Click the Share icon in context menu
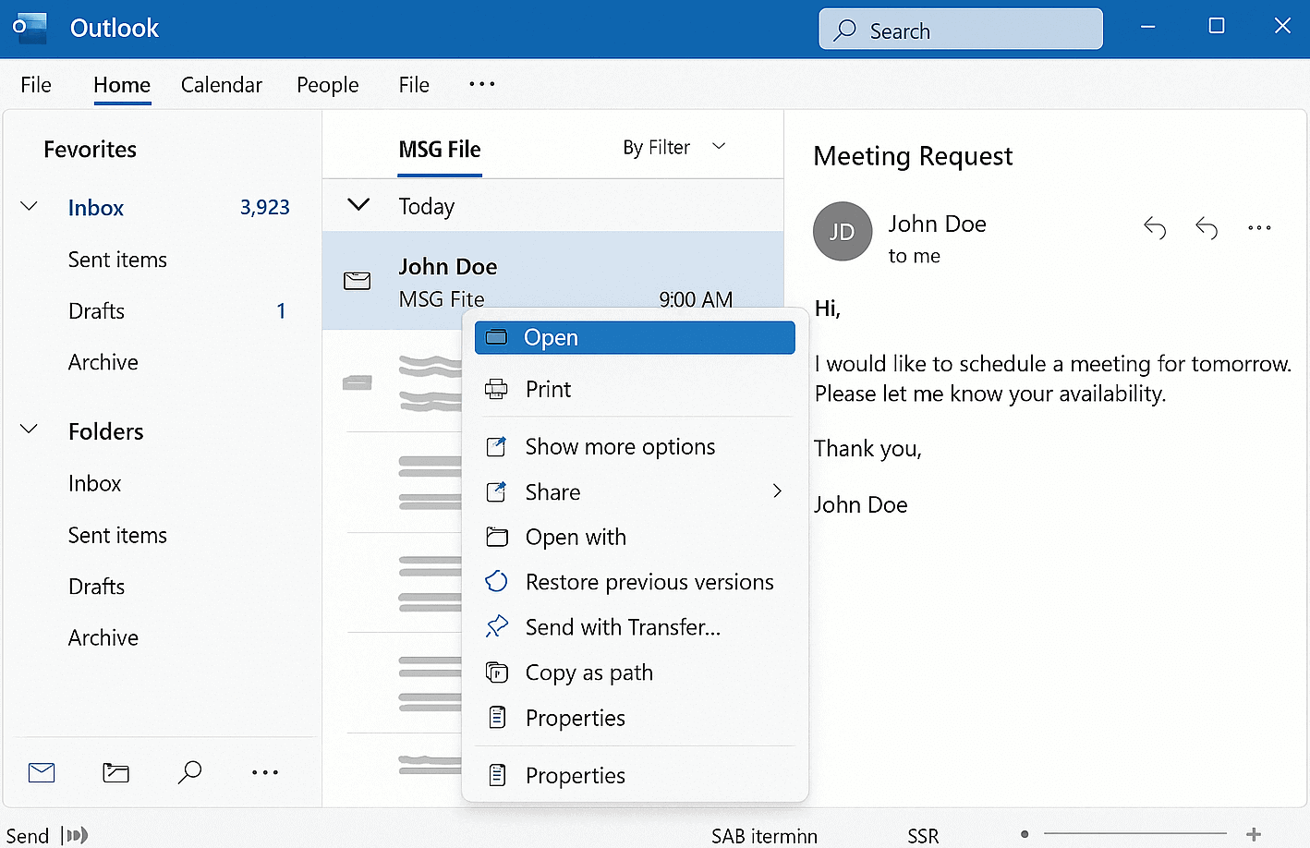This screenshot has height=848, width=1310. click(x=496, y=491)
